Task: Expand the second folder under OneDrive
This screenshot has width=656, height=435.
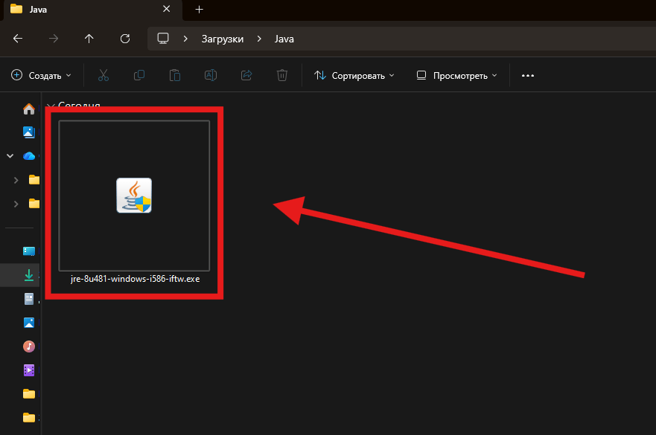Action: pyautogui.click(x=16, y=204)
